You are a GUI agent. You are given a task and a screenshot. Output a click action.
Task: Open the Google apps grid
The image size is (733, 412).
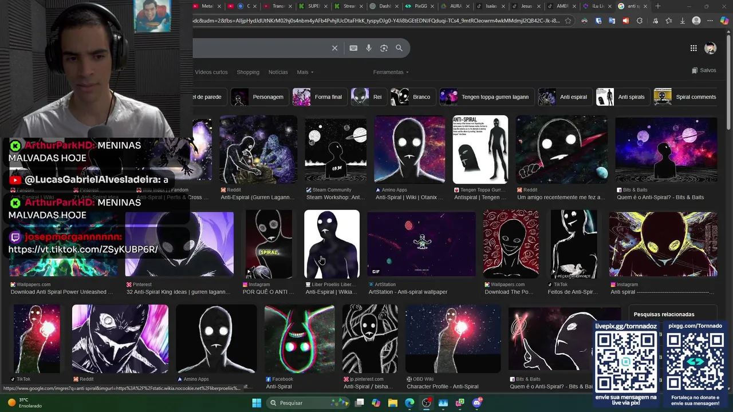click(693, 48)
